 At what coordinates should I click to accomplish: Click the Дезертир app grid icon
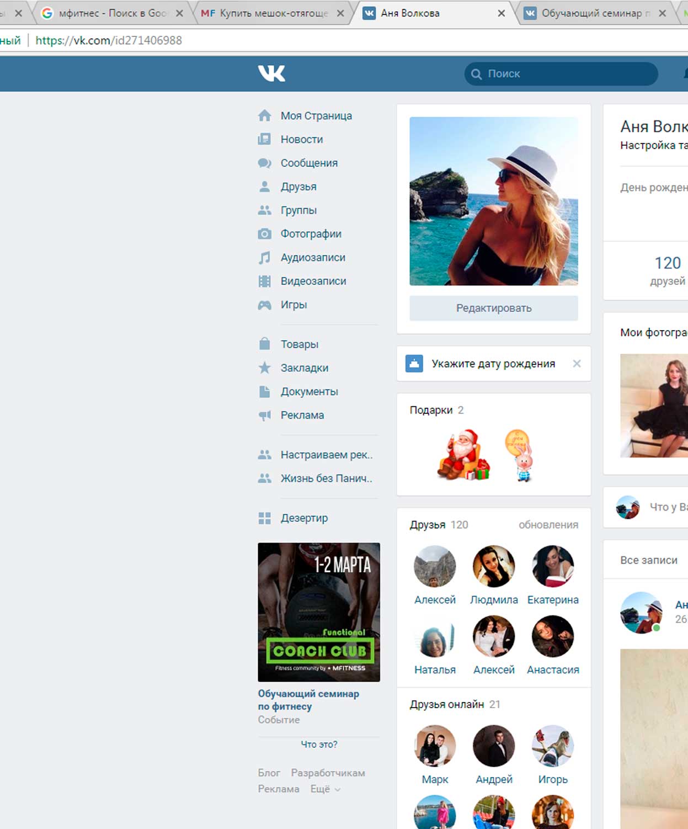pos(265,518)
